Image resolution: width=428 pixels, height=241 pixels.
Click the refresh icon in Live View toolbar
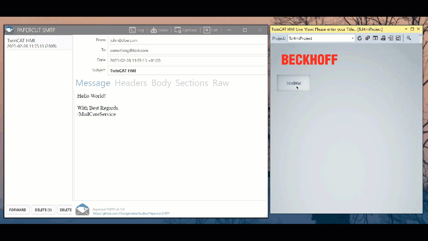(360, 38)
